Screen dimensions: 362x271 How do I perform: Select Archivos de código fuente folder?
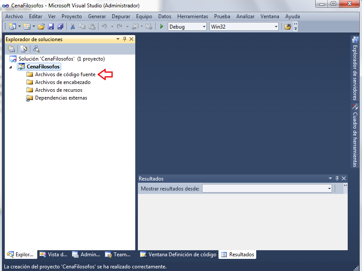pyautogui.click(x=65, y=74)
